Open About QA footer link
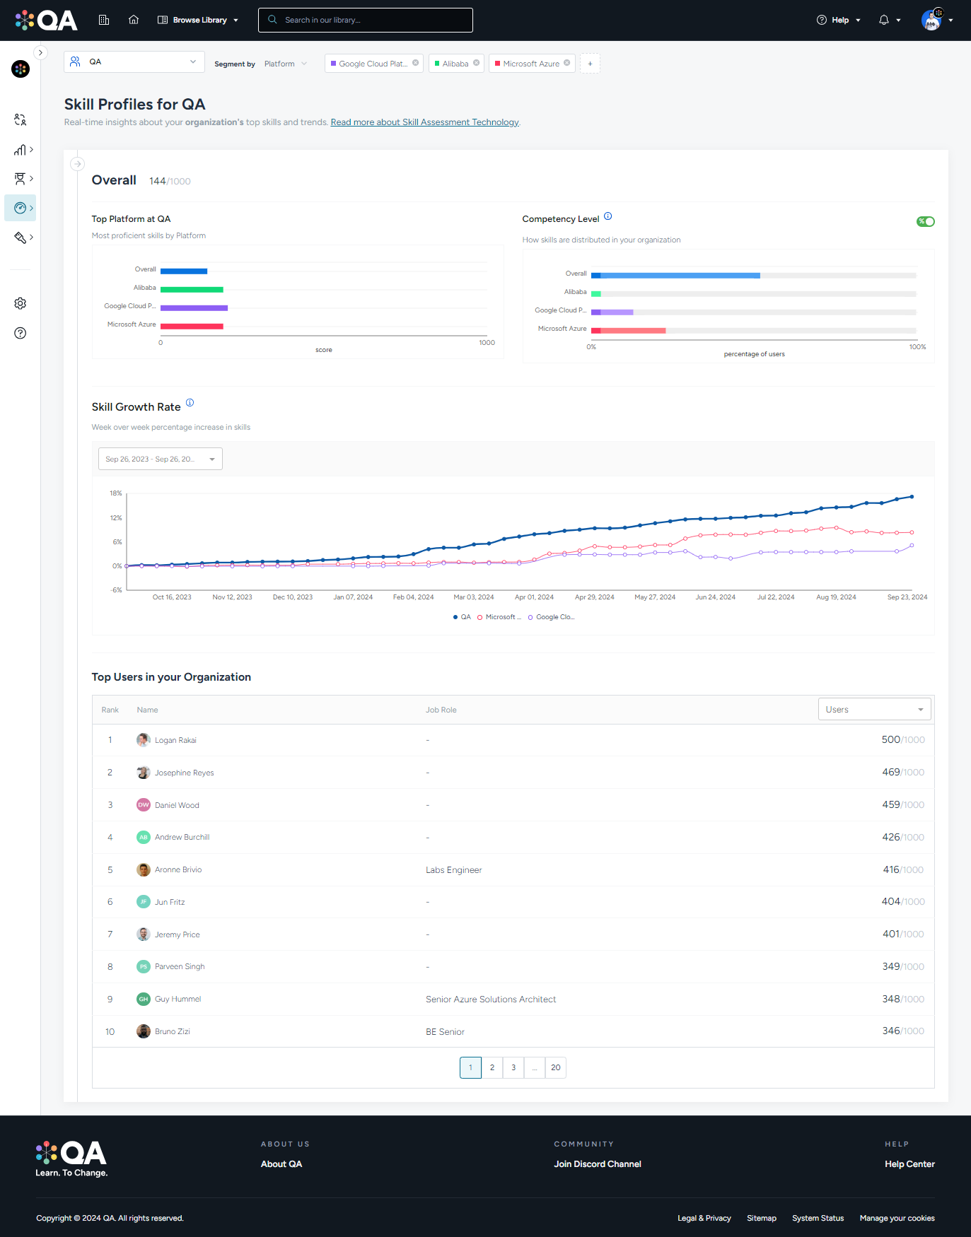 pos(281,1164)
